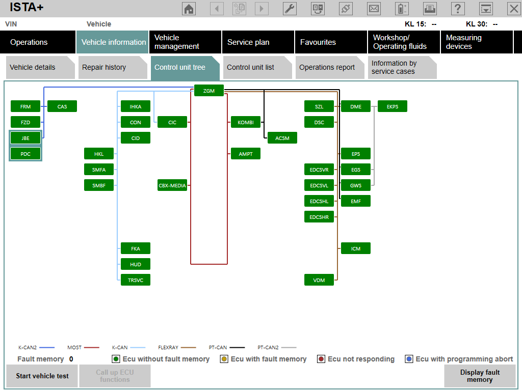Select the ACSM control unit
Image resolution: width=522 pixels, height=391 pixels.
(x=282, y=138)
